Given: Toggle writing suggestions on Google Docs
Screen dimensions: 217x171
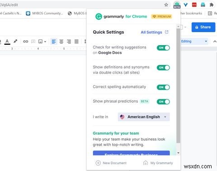Looking at the screenshot, I should click(163, 48).
